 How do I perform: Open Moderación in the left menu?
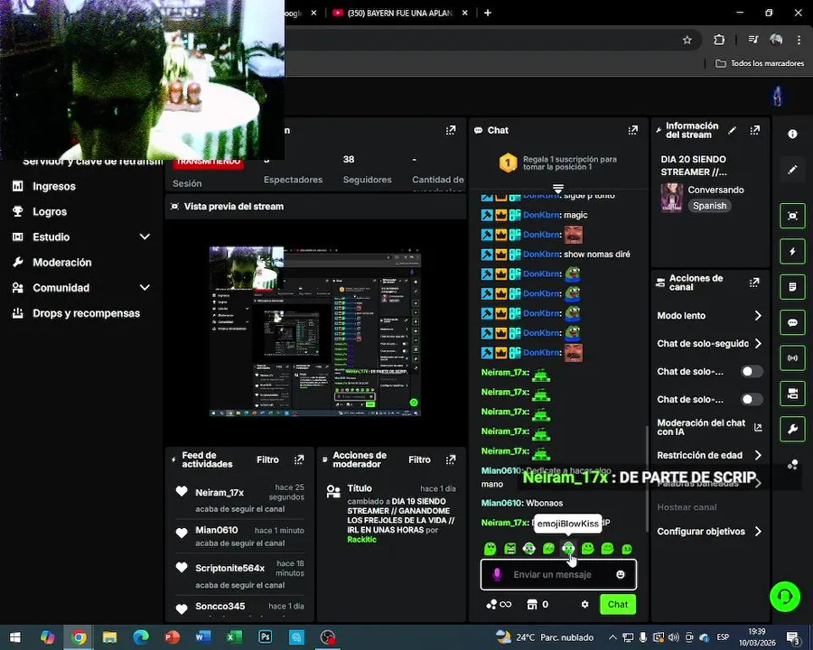coord(61,263)
